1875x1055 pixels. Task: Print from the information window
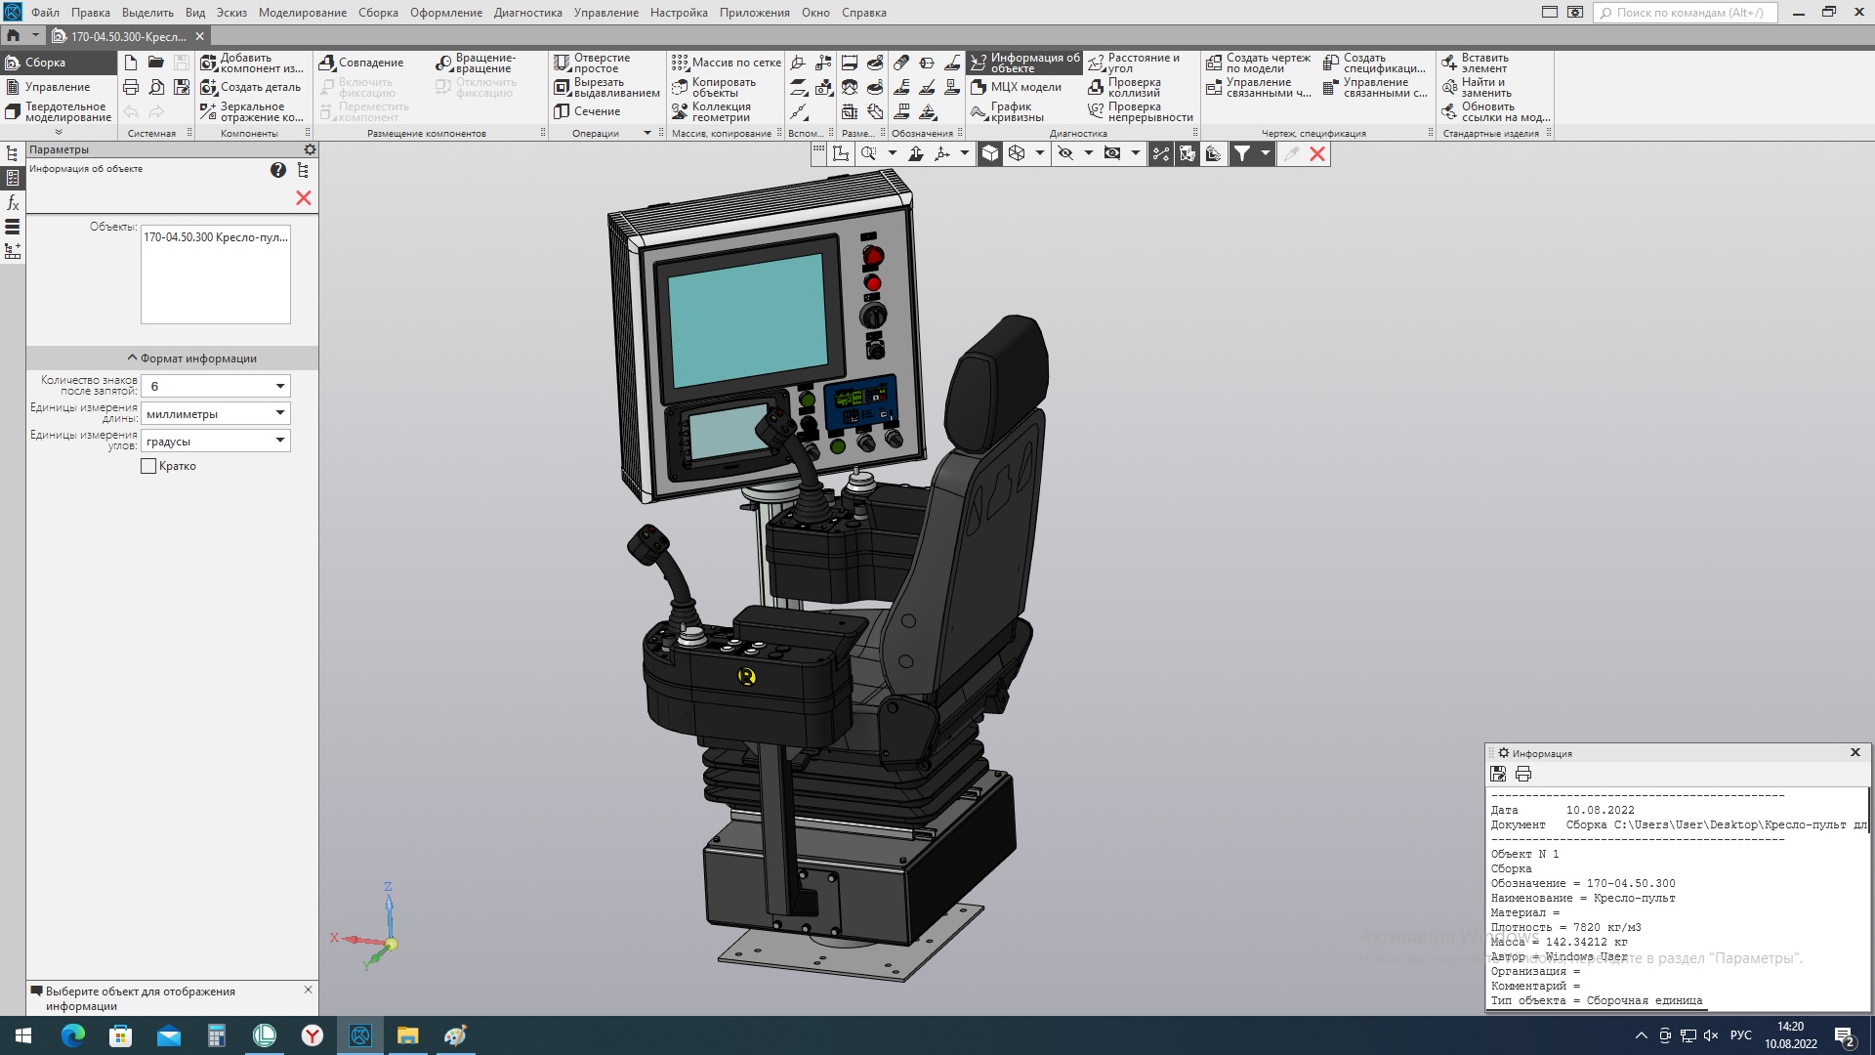pos(1523,774)
